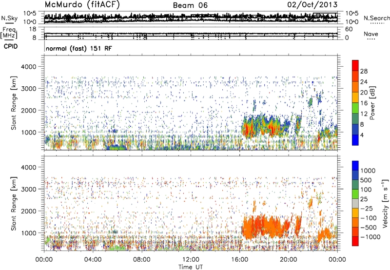
Task: Pick the dark blue top segment of velocity colorbar
Action: (x=355, y=166)
